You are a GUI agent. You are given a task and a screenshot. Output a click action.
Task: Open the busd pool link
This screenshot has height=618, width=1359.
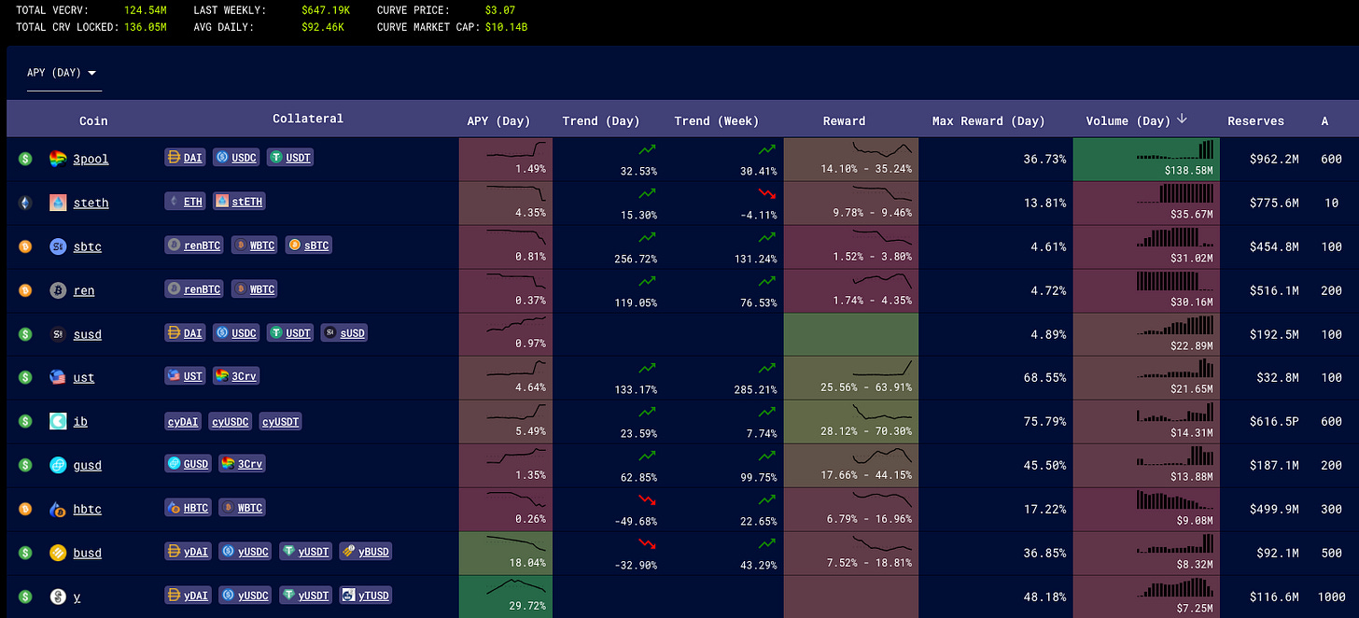(87, 553)
